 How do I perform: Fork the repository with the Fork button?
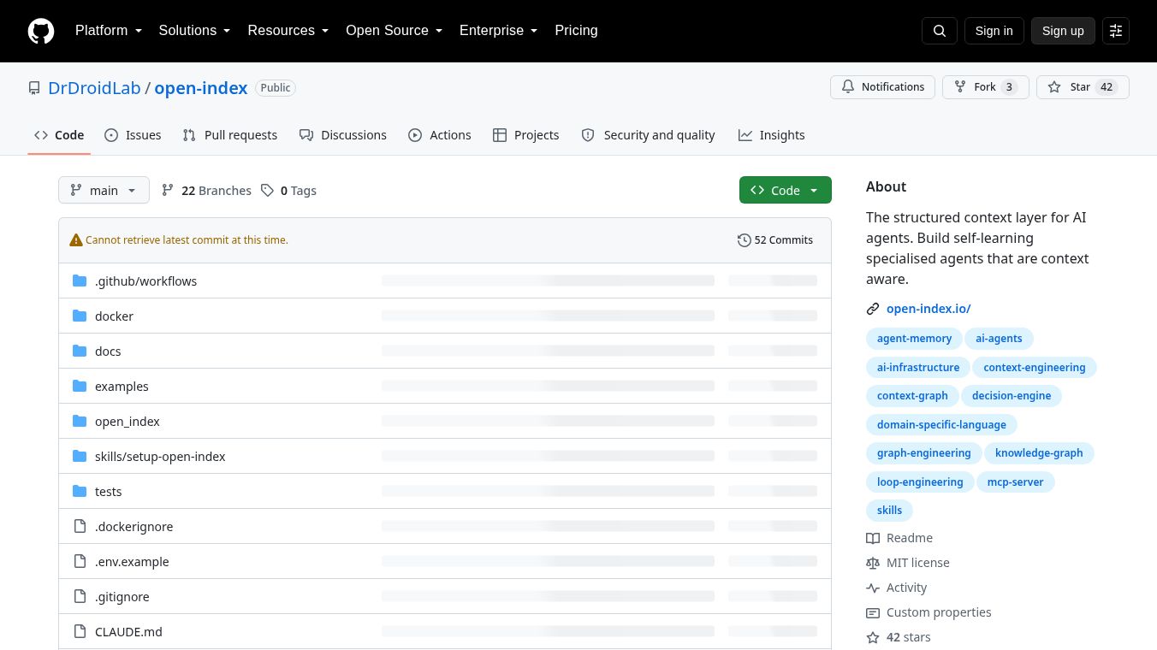click(x=986, y=87)
